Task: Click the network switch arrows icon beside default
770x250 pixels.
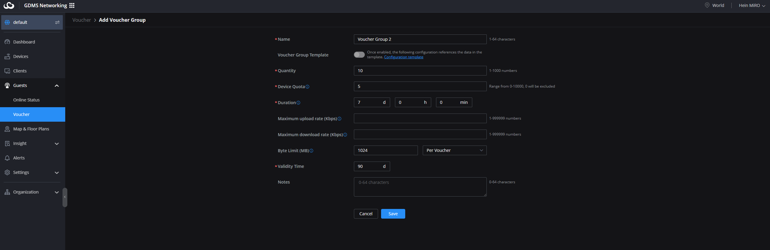Action: (x=57, y=22)
